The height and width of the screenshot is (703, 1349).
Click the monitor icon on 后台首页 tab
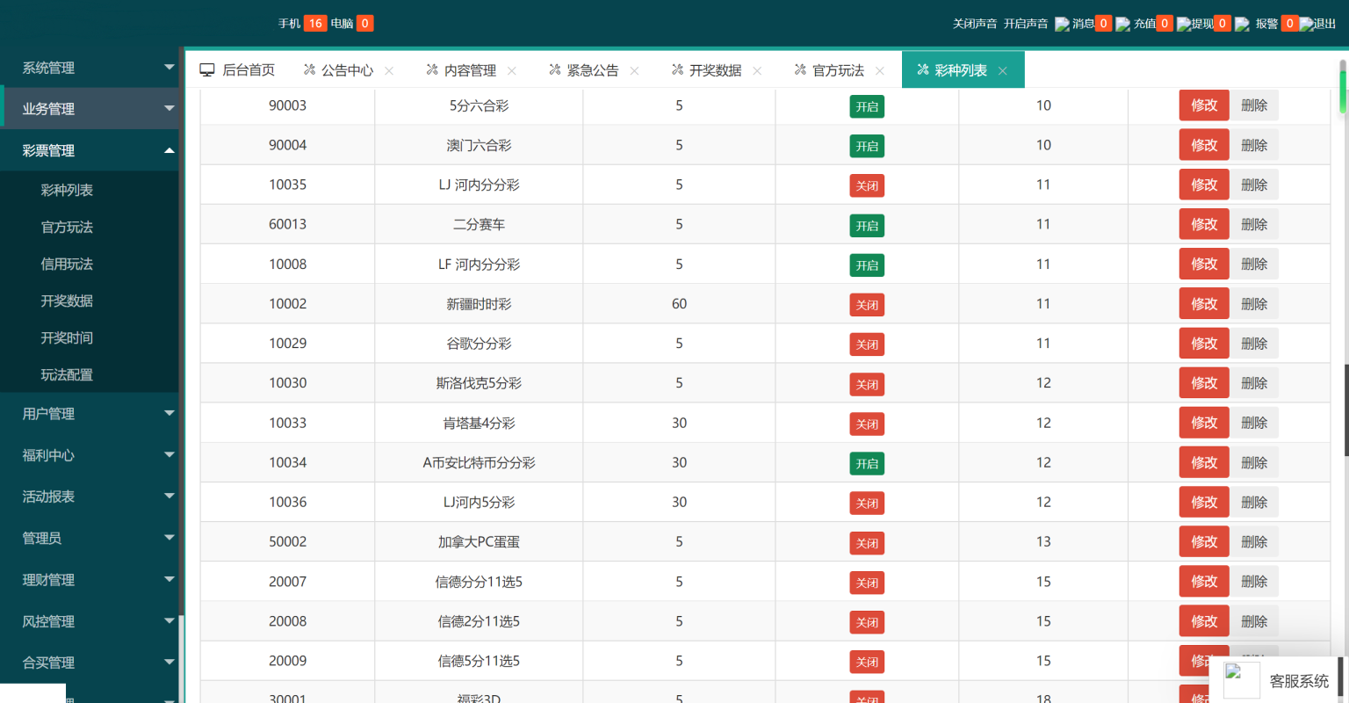point(207,70)
